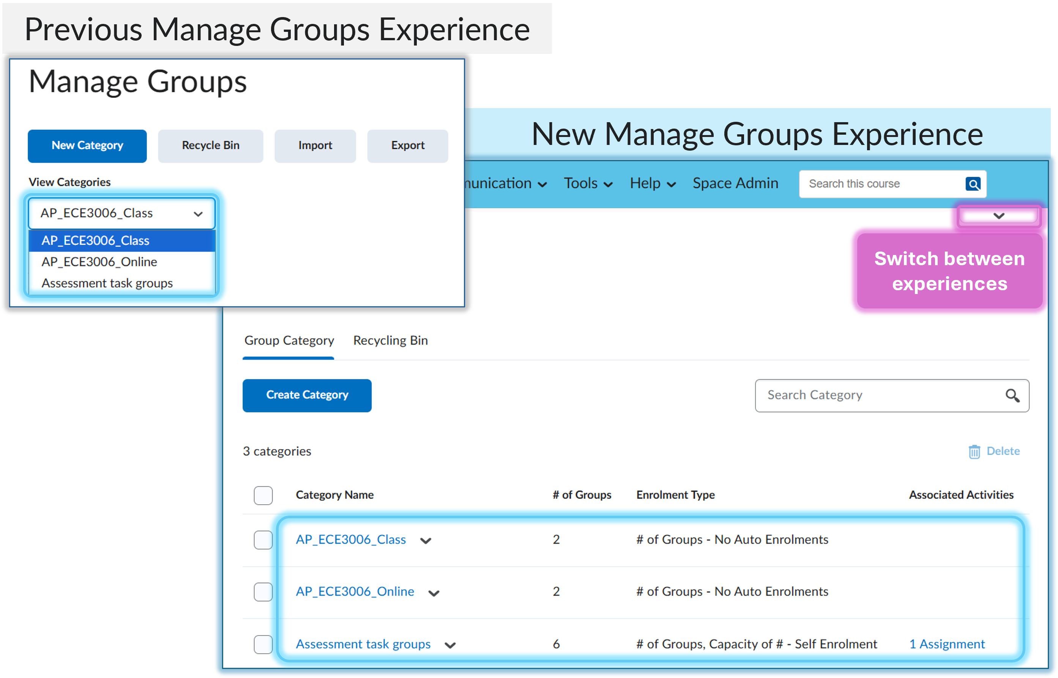Viewport: 1058px width, 678px height.
Task: Open the Space Admin menu item
Action: tap(735, 183)
